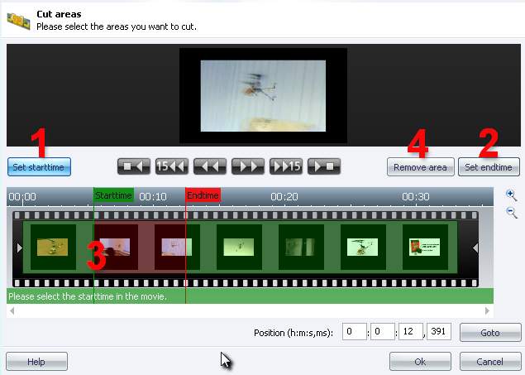525x375 pixels.
Task: Select the first filmstrip thumbnail
Action: [53, 247]
